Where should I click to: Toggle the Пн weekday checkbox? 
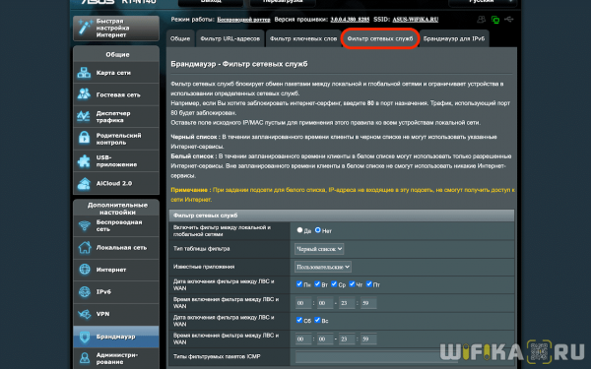coord(299,284)
